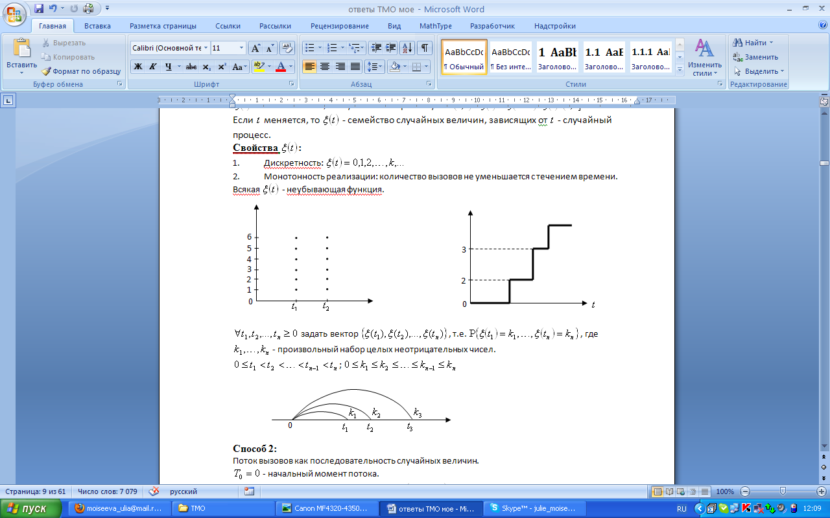Toggle align text left

[x=309, y=66]
